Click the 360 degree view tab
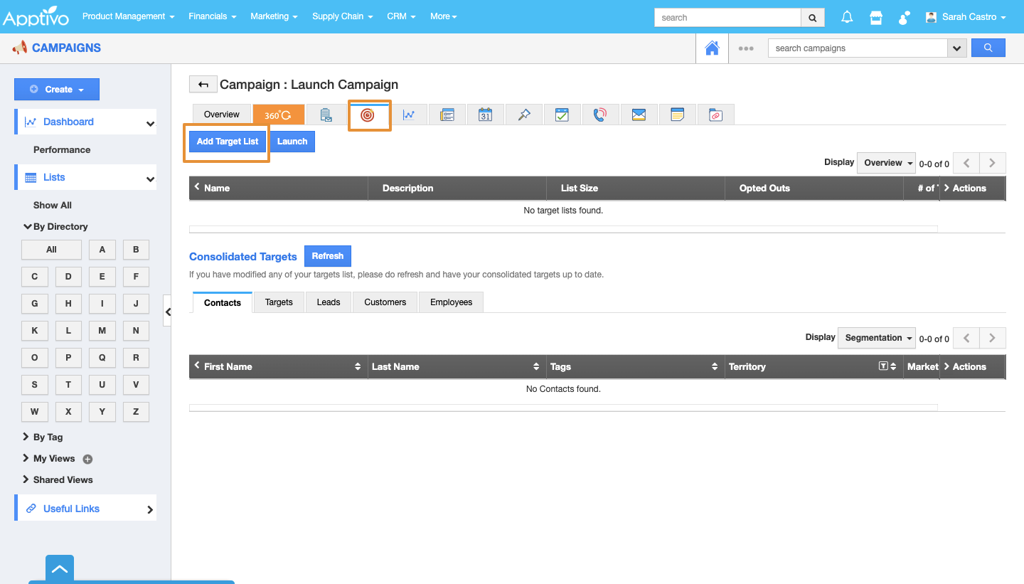1024x584 pixels. pyautogui.click(x=278, y=115)
